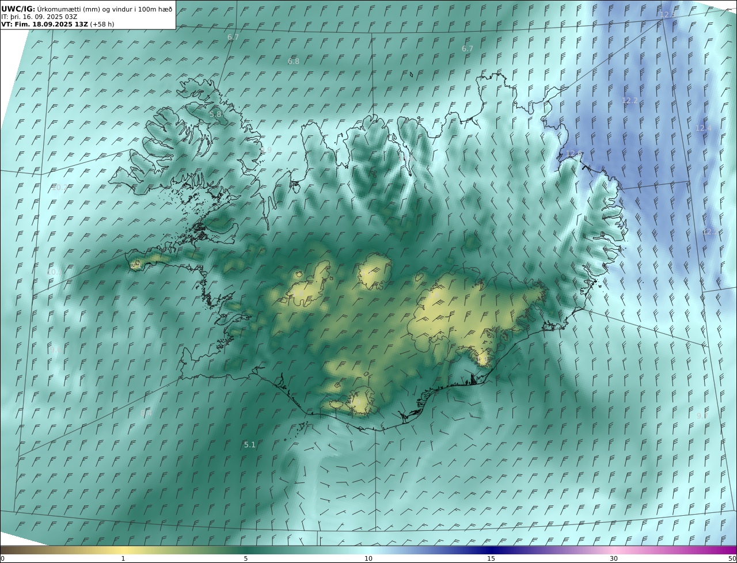Click the '1' tick label on the colorbar

[x=123, y=558]
